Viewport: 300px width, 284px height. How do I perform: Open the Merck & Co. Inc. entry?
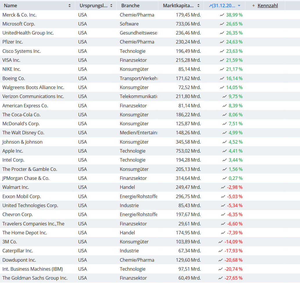point(19,15)
